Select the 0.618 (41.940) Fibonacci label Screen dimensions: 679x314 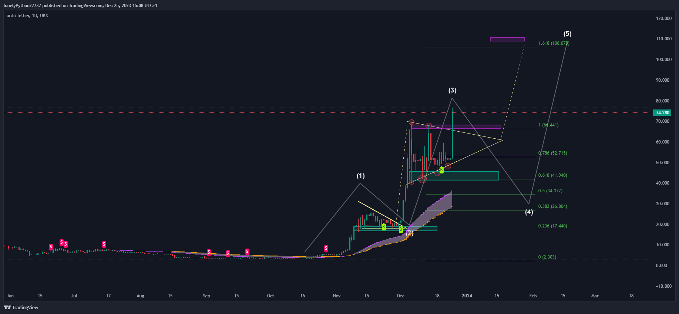(x=552, y=175)
